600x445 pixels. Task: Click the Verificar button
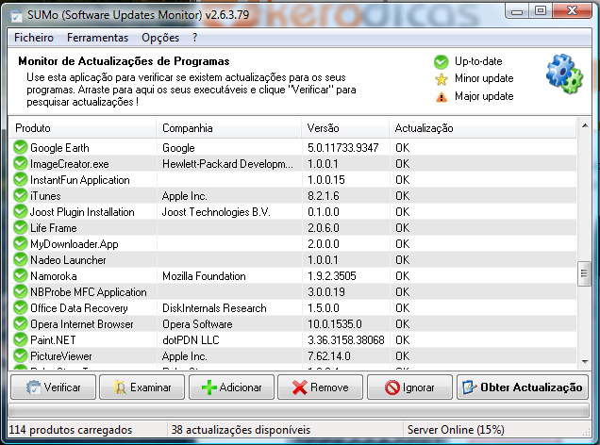(53, 387)
